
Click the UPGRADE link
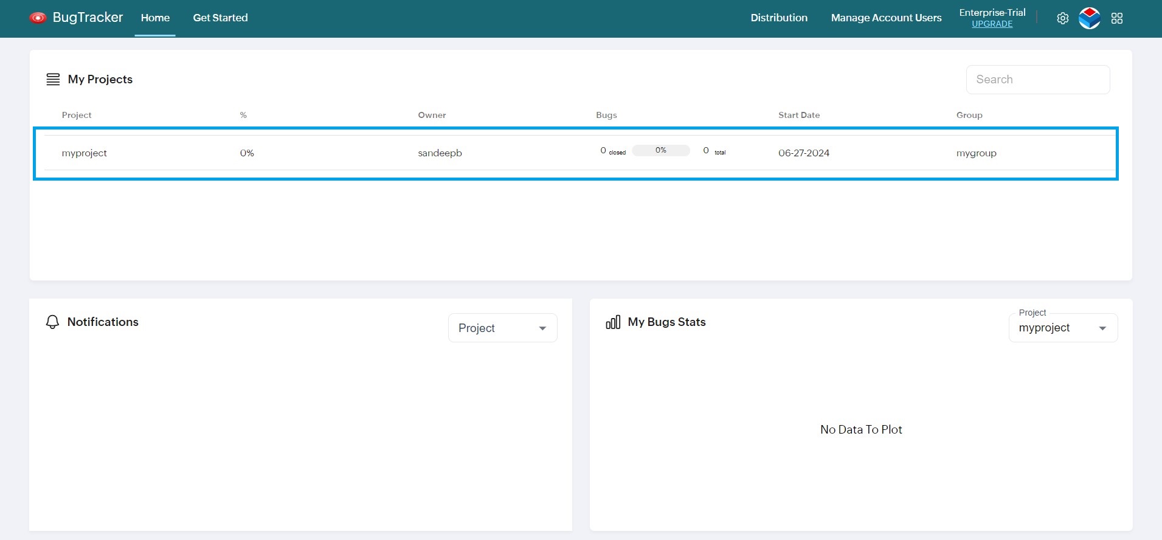click(992, 24)
